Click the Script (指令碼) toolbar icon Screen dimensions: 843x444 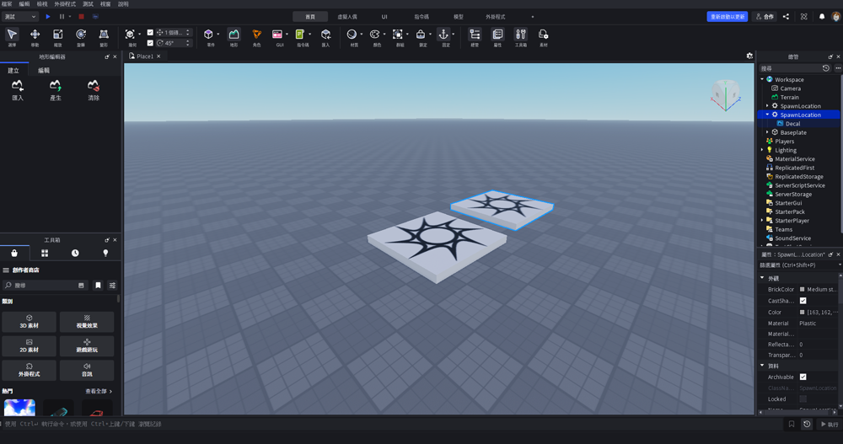pos(301,35)
